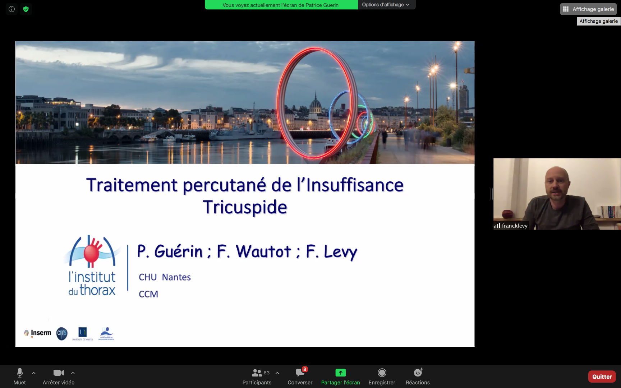The height and width of the screenshot is (388, 621).
Task: Open the Converser chat panel
Action: tap(300, 377)
